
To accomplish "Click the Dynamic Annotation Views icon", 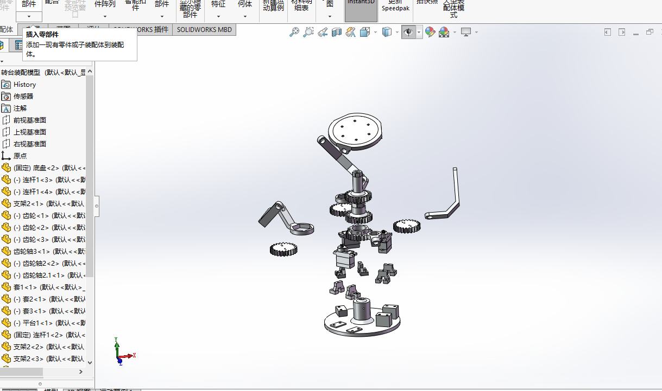I will coord(351,32).
